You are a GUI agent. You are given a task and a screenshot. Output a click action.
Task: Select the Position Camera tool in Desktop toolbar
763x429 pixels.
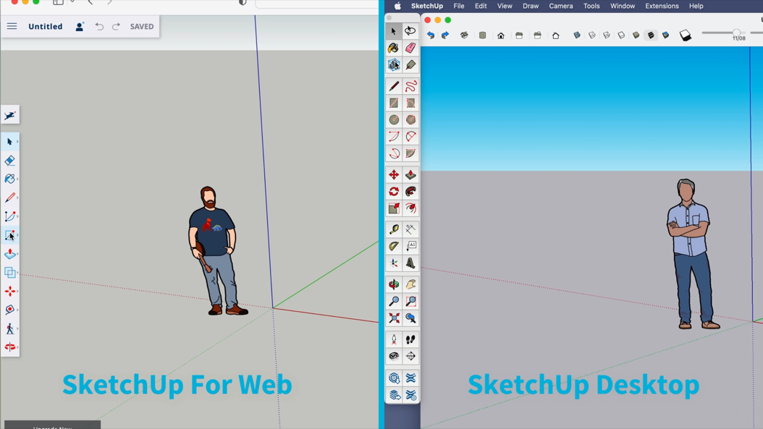click(x=394, y=339)
